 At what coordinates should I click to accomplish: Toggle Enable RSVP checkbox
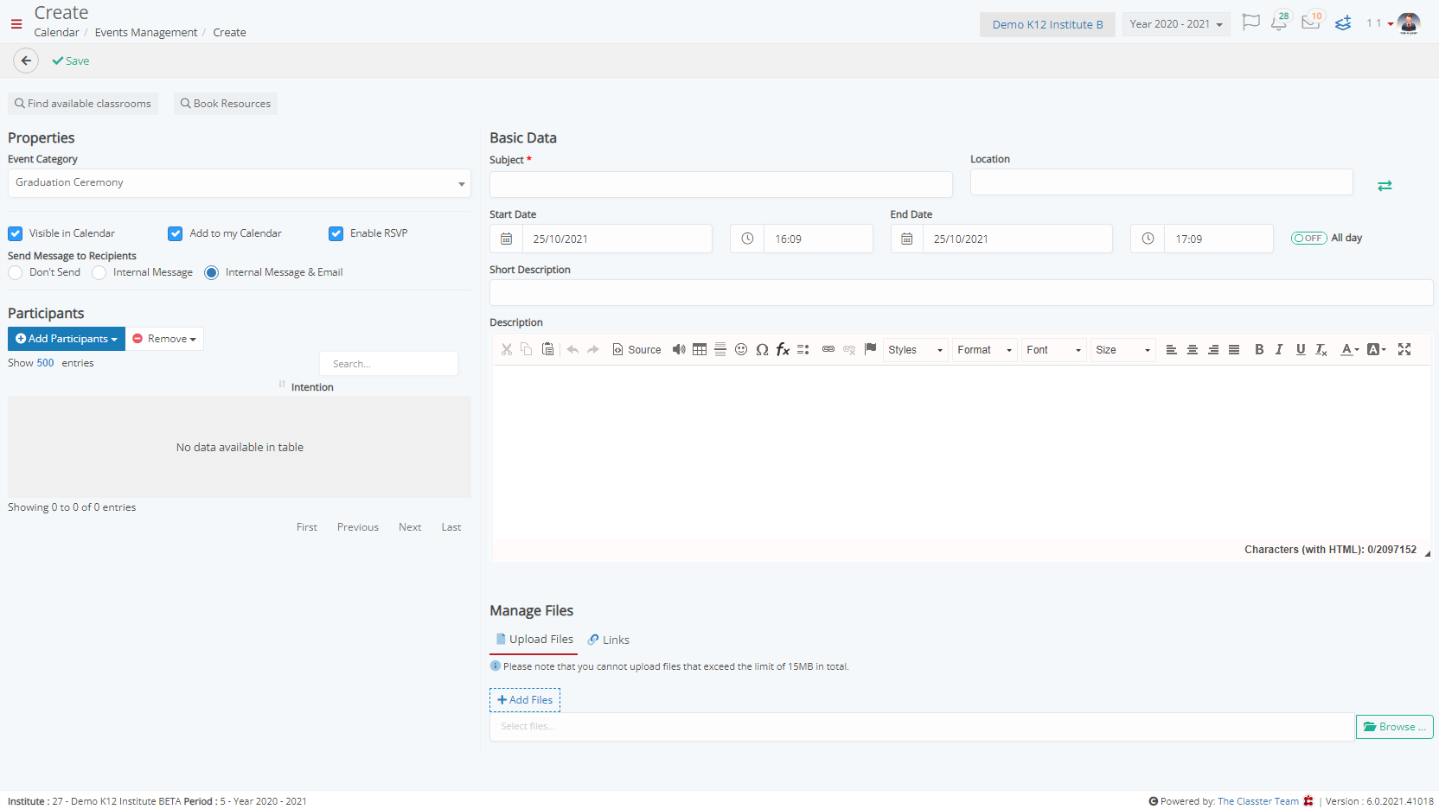pos(336,233)
